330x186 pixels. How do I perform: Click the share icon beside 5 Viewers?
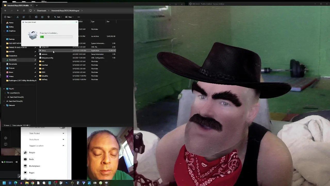(16, 162)
